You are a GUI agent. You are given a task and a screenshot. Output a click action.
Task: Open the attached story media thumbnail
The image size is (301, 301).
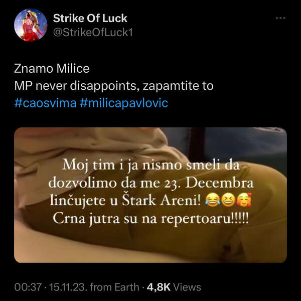(150, 195)
